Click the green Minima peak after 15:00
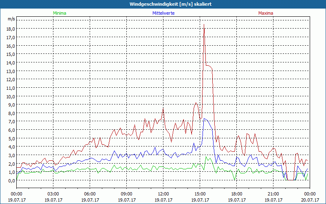326x204 pixels. pyautogui.click(x=206, y=157)
